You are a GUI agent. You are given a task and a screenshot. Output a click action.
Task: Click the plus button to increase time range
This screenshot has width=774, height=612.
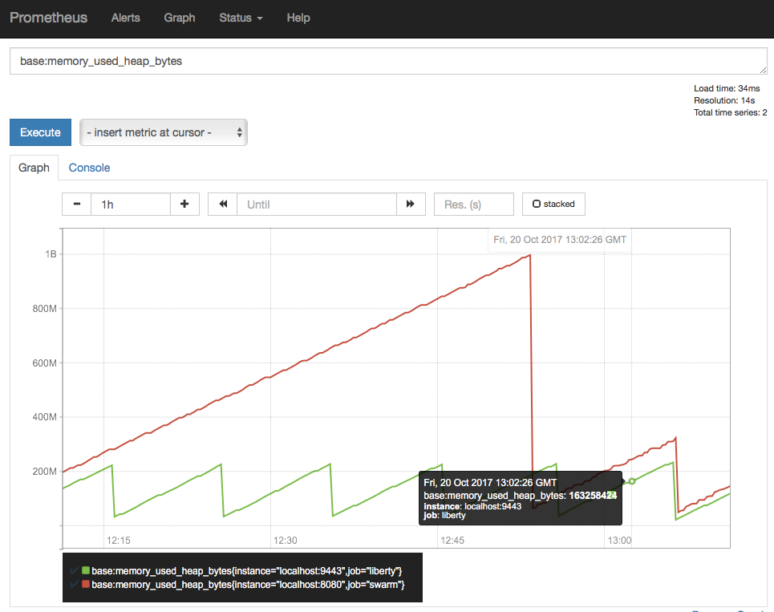click(x=184, y=204)
